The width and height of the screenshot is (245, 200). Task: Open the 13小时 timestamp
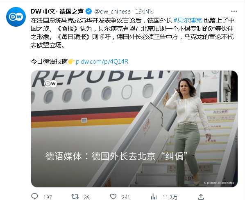145,11
